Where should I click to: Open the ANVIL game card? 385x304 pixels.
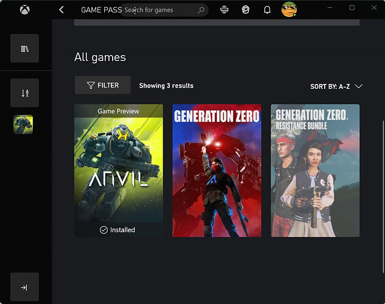pos(119,170)
